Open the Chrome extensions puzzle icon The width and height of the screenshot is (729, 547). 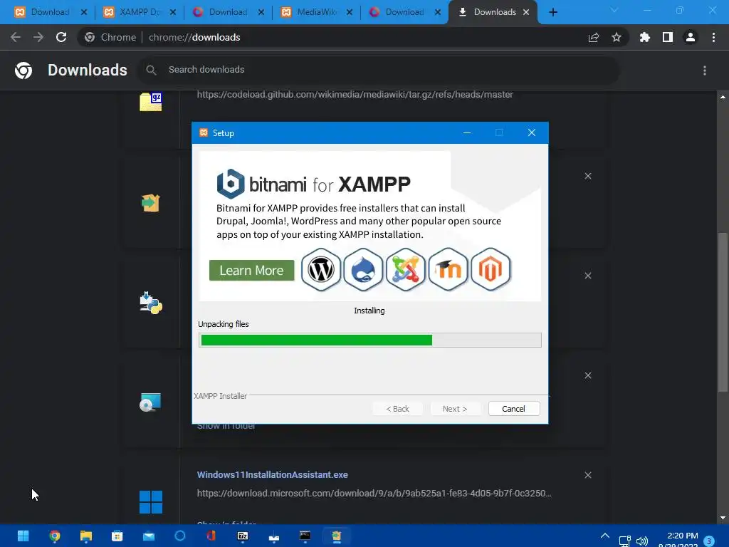(x=644, y=37)
